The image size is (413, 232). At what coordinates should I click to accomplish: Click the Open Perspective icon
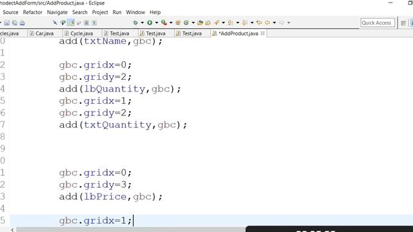pyautogui.click(x=403, y=23)
